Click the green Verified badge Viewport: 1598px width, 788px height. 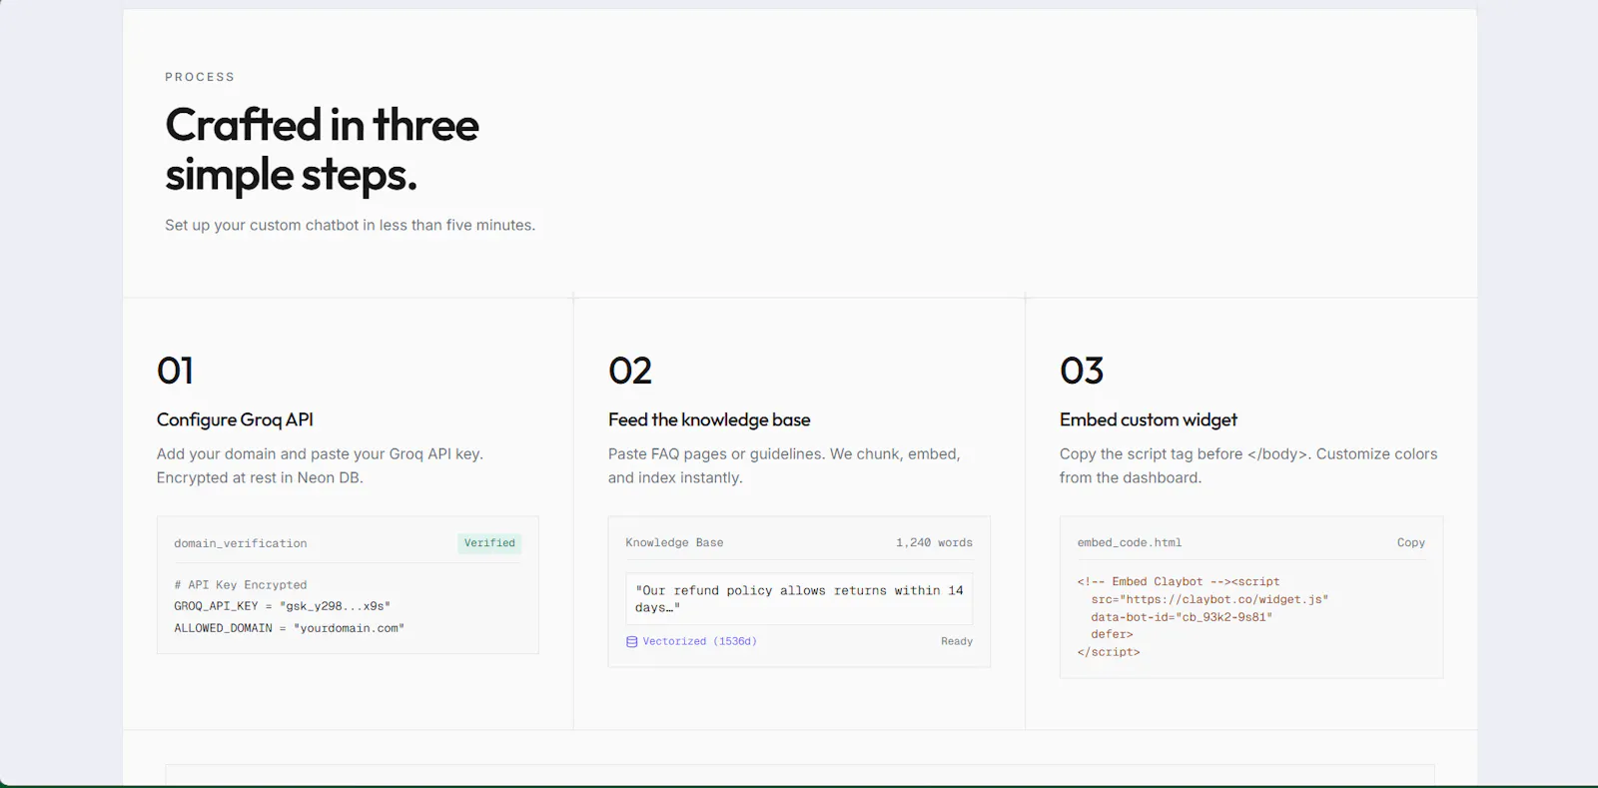coord(489,543)
